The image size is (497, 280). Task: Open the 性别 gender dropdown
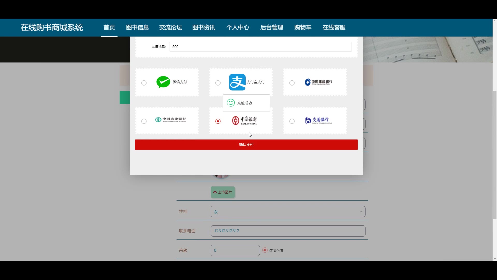288,212
